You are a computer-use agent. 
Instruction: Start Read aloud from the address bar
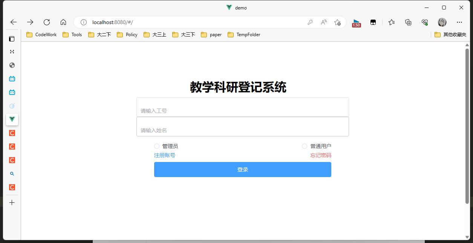tap(323, 22)
